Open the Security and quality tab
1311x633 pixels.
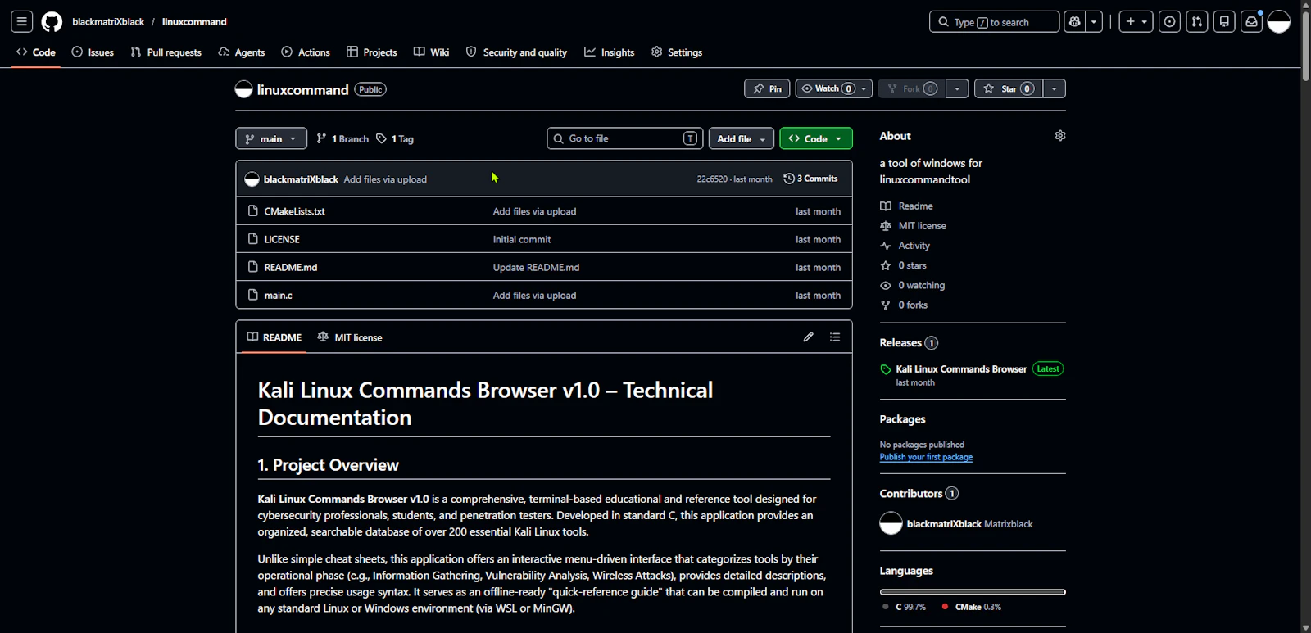tap(516, 52)
